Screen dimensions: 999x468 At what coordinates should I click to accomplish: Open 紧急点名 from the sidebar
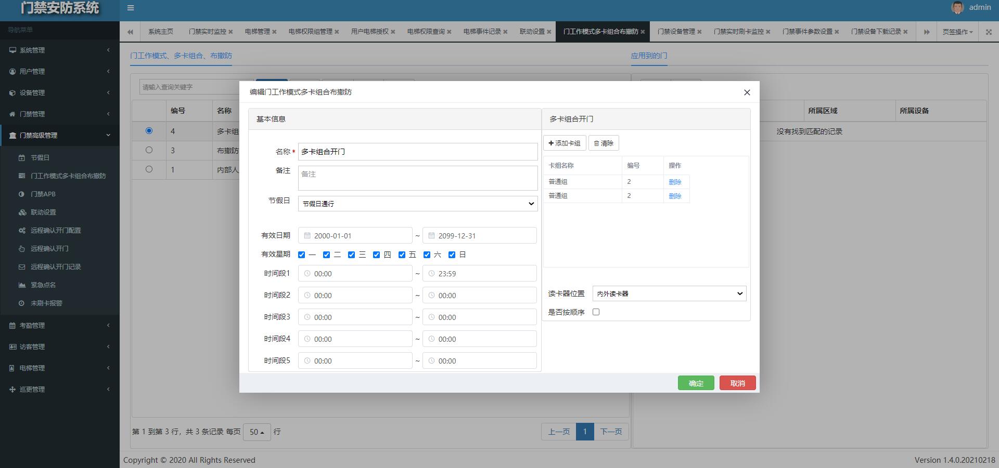coord(43,285)
